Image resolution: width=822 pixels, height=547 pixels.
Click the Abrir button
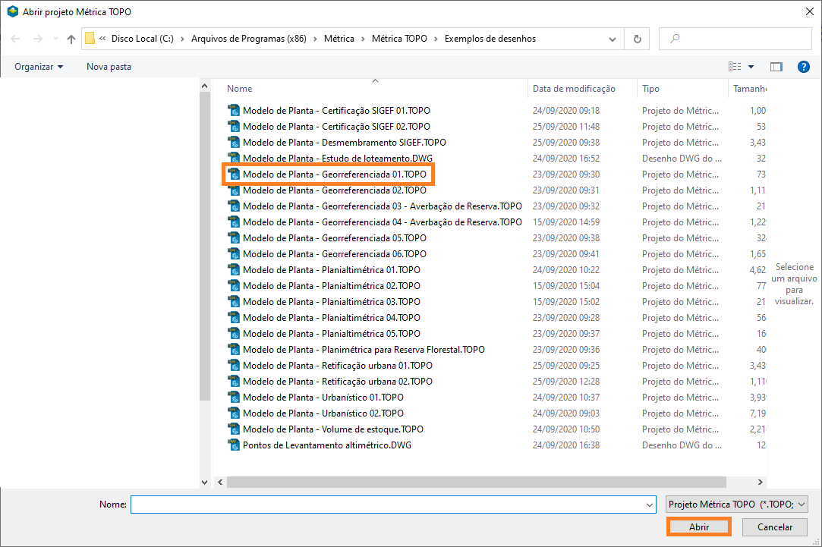click(x=698, y=527)
